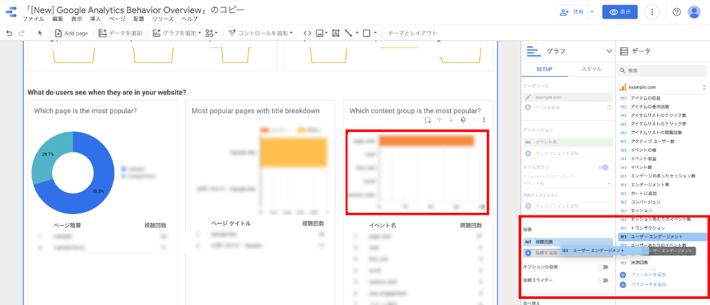Click the Add page button
This screenshot has width=710, height=305.
[x=71, y=33]
